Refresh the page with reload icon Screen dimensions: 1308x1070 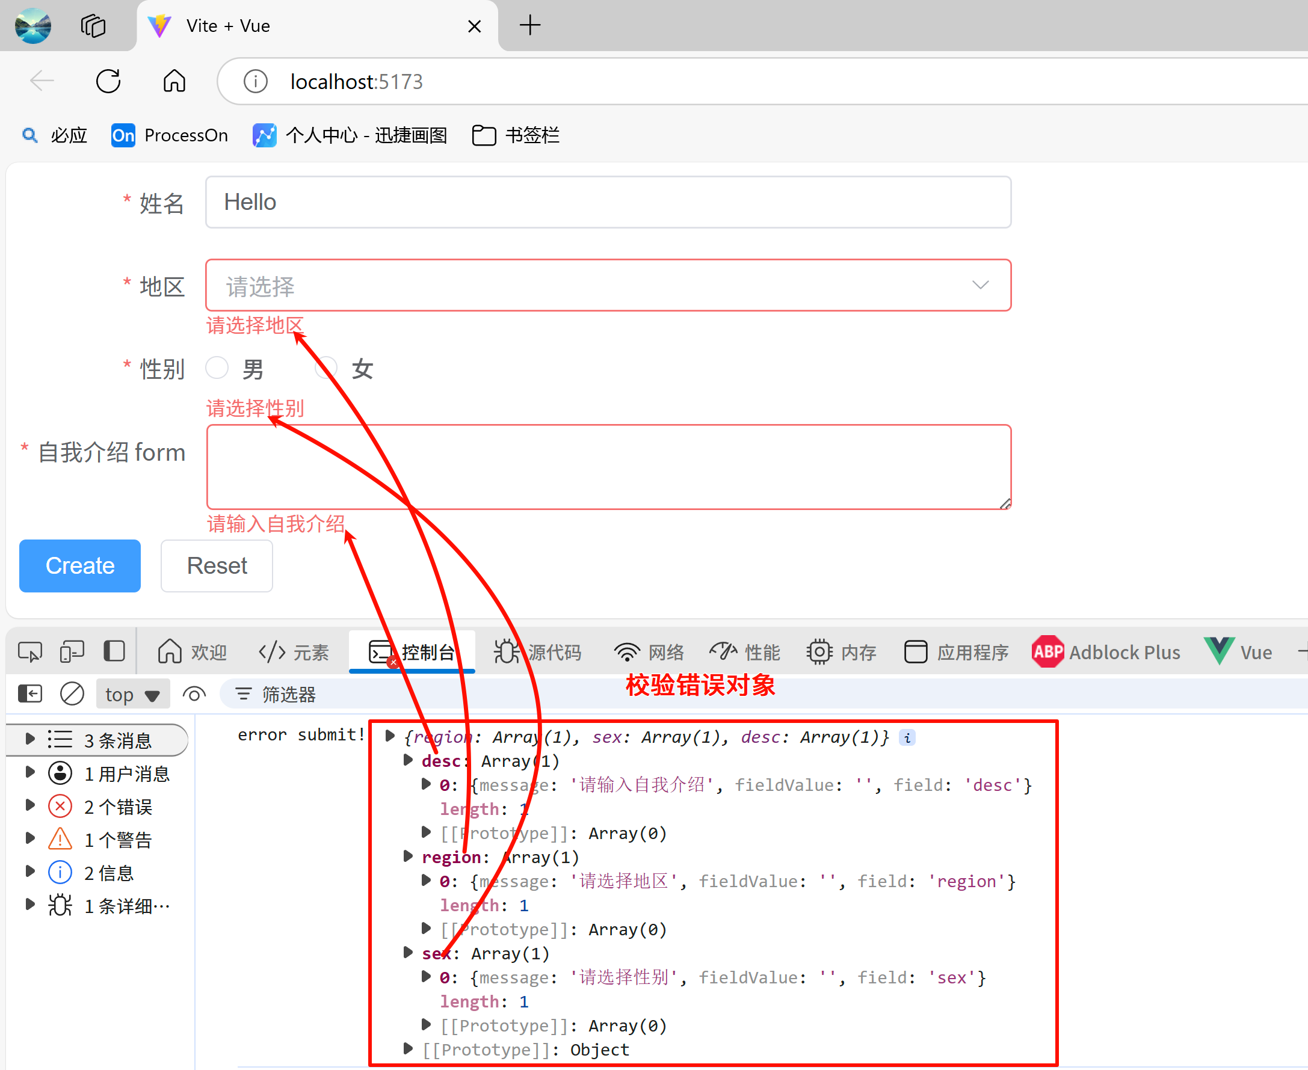[108, 81]
